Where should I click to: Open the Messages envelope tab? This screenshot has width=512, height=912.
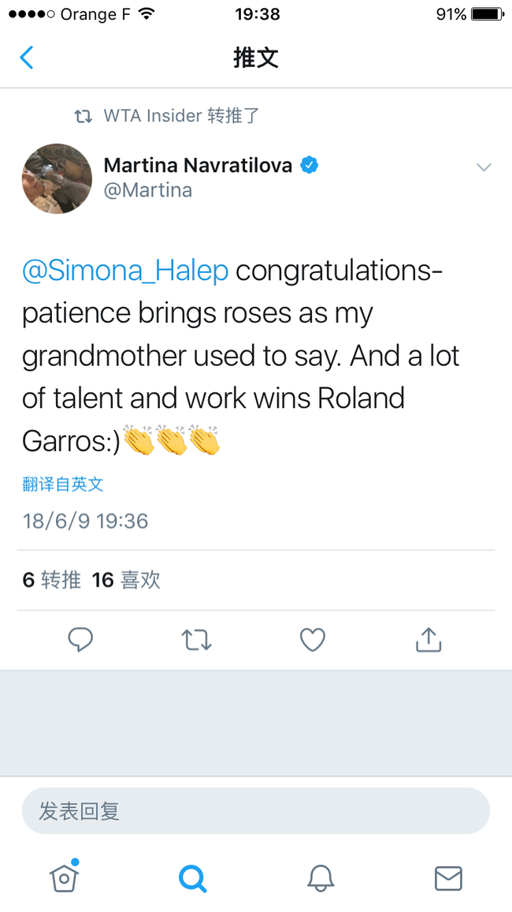pyautogui.click(x=448, y=878)
